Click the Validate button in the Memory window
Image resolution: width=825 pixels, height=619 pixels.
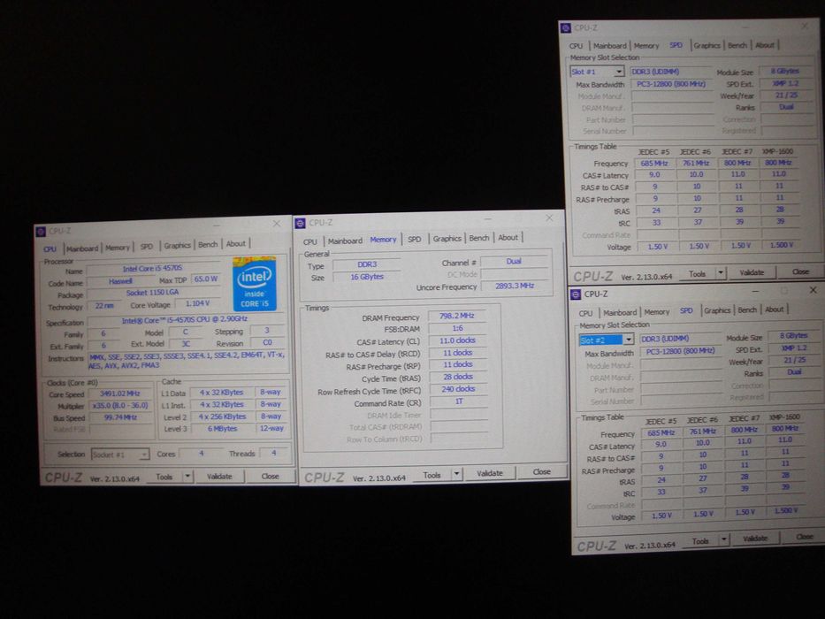(490, 473)
